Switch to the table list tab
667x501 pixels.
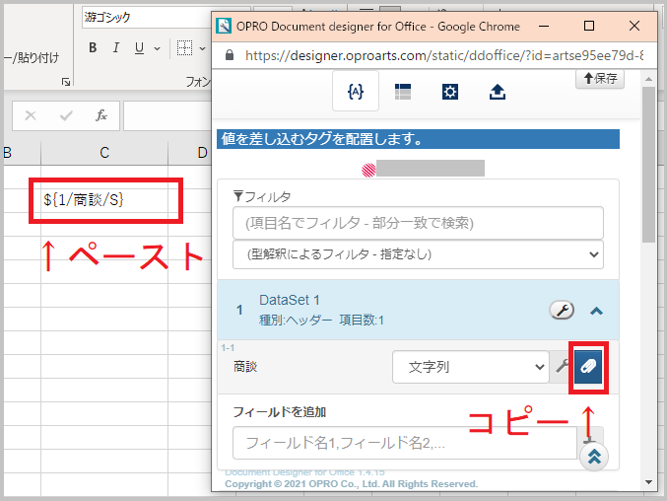tap(403, 92)
